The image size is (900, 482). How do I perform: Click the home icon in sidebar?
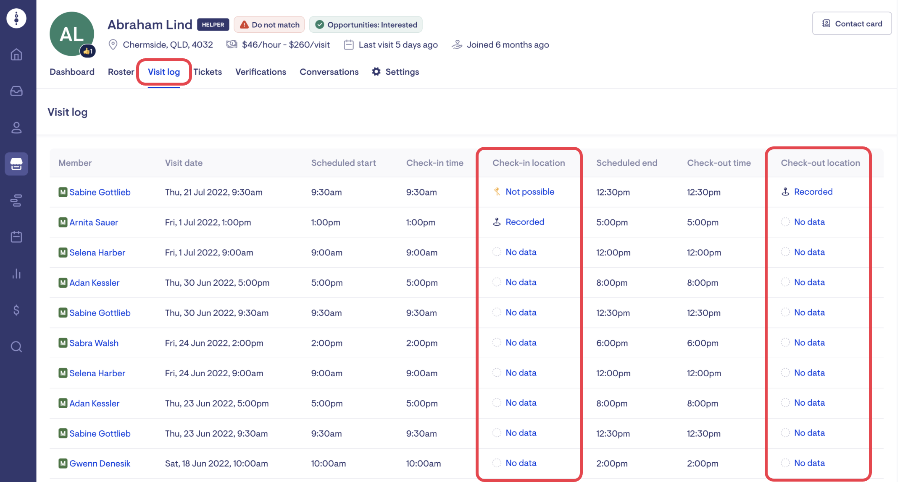(x=16, y=55)
